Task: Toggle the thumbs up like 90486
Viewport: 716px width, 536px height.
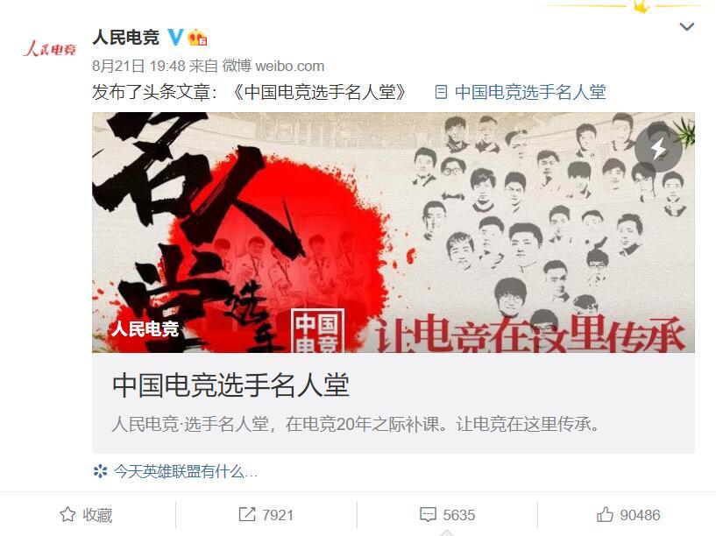Action: coord(628,515)
